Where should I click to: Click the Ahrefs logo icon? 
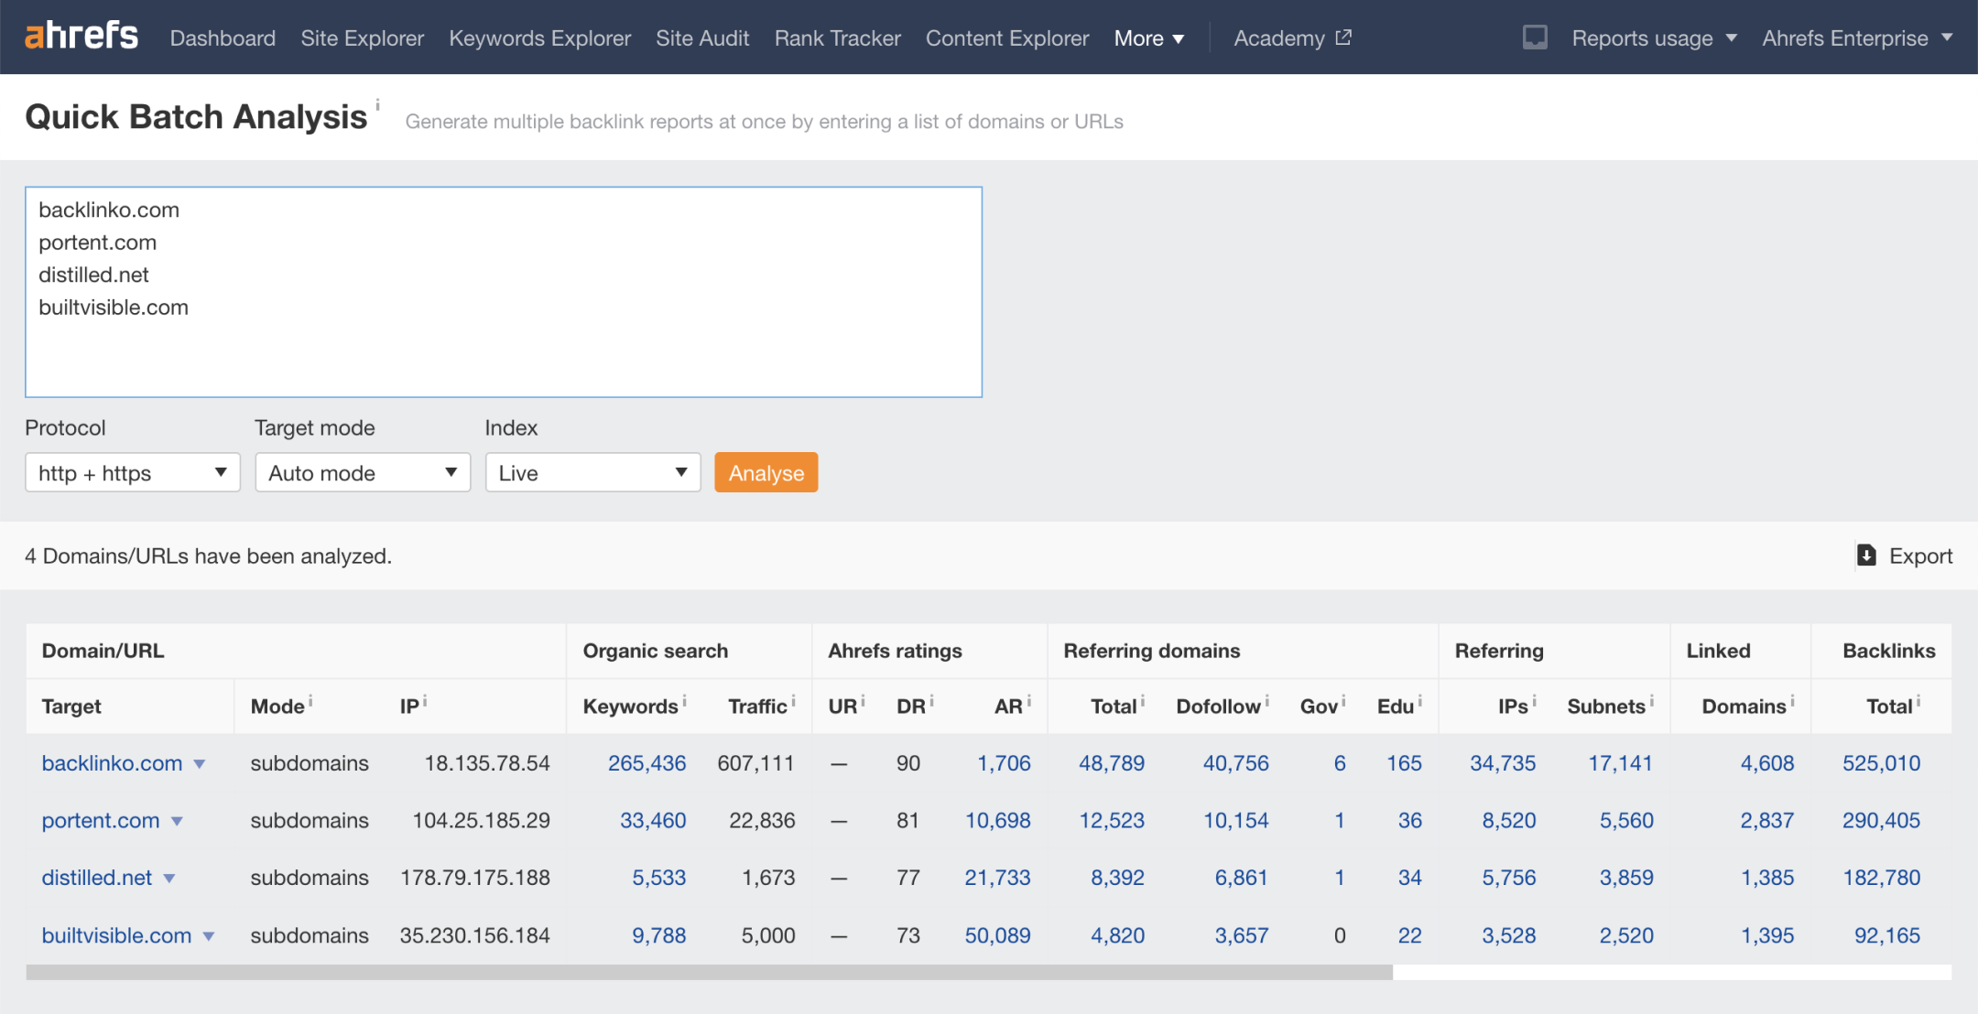pos(82,35)
